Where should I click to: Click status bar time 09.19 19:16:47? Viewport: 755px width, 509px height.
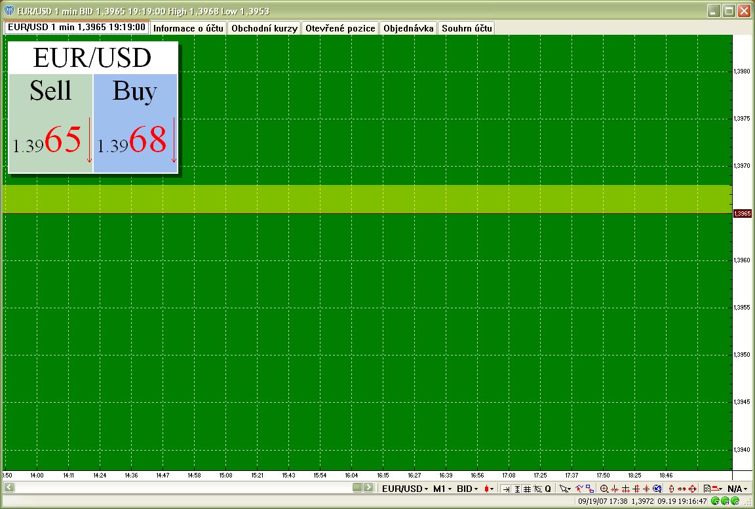[x=682, y=501]
